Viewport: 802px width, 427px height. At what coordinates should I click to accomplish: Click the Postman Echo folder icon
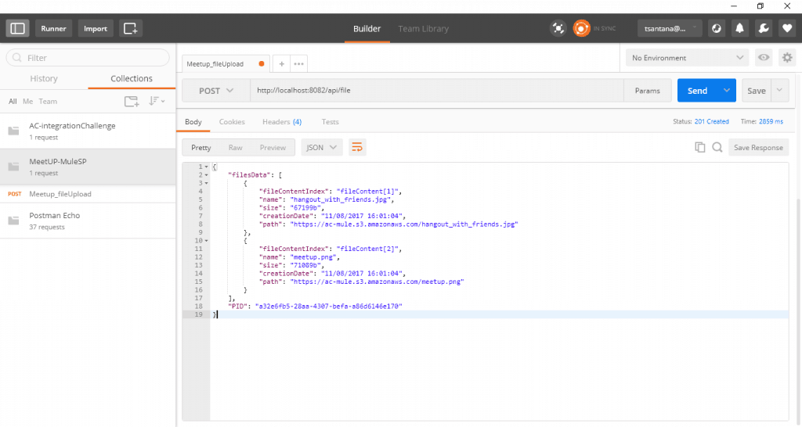pyautogui.click(x=14, y=221)
